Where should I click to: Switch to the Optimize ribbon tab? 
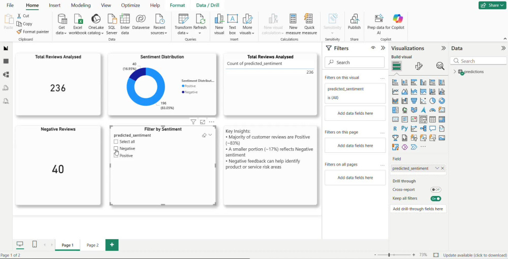coord(130,5)
